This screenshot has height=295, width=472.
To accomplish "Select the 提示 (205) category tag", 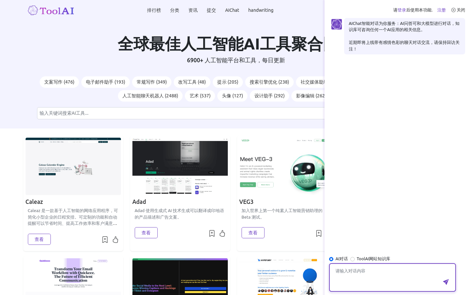I will [x=228, y=82].
